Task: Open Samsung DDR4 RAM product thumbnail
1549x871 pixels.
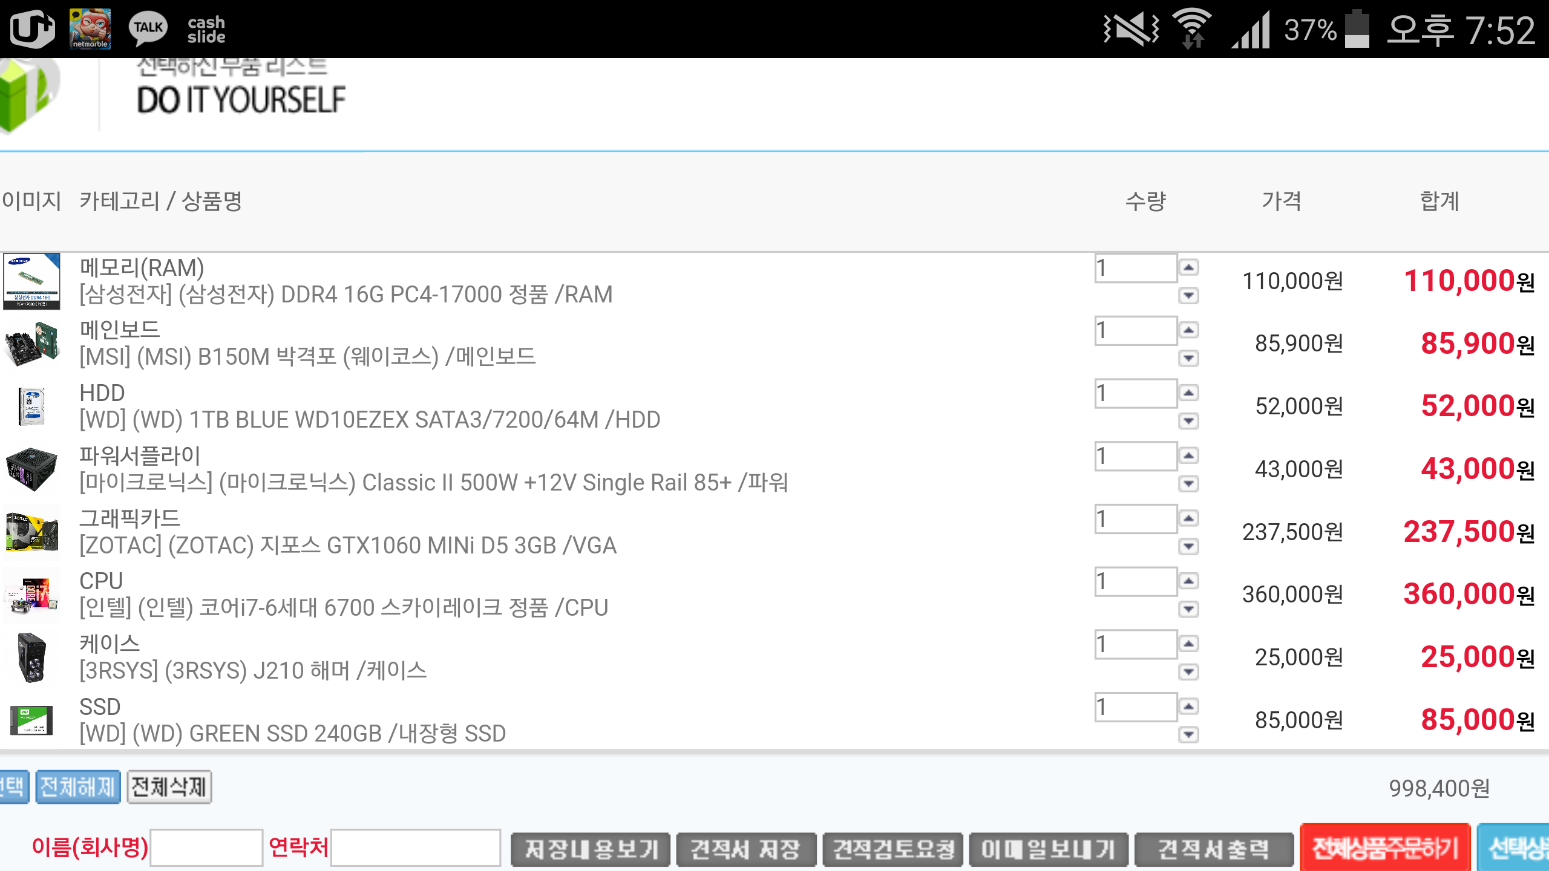Action: 31,281
